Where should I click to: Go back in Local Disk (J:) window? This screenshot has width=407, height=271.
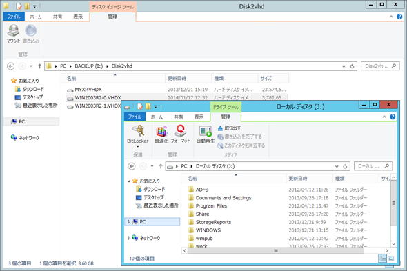(132, 166)
